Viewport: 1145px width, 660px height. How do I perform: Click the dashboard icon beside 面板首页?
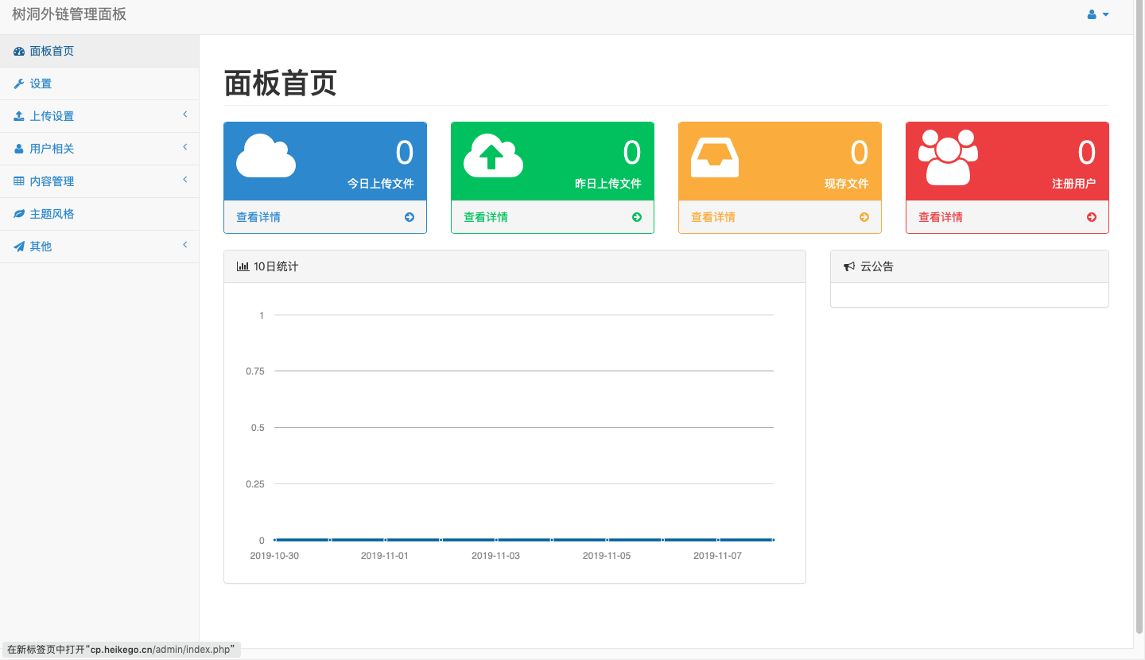click(x=18, y=51)
